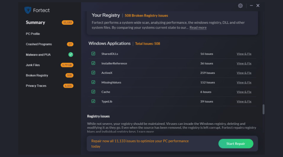Screen dimensions: 283x157
Task: Click View & Fix for InstallerReference
Action: coord(244,63)
